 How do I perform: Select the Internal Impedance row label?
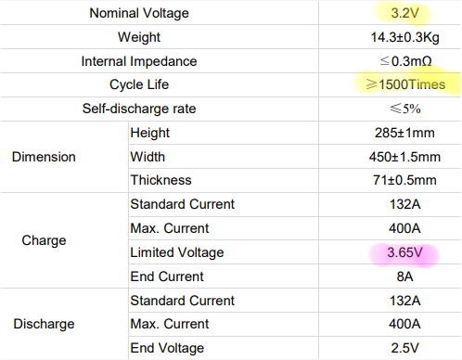139,61
